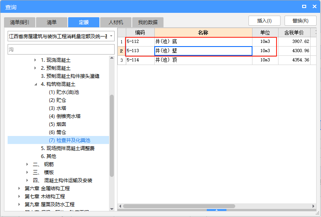
Task: Select (7) 检查井及化粪池 tree item
Action: point(70,140)
